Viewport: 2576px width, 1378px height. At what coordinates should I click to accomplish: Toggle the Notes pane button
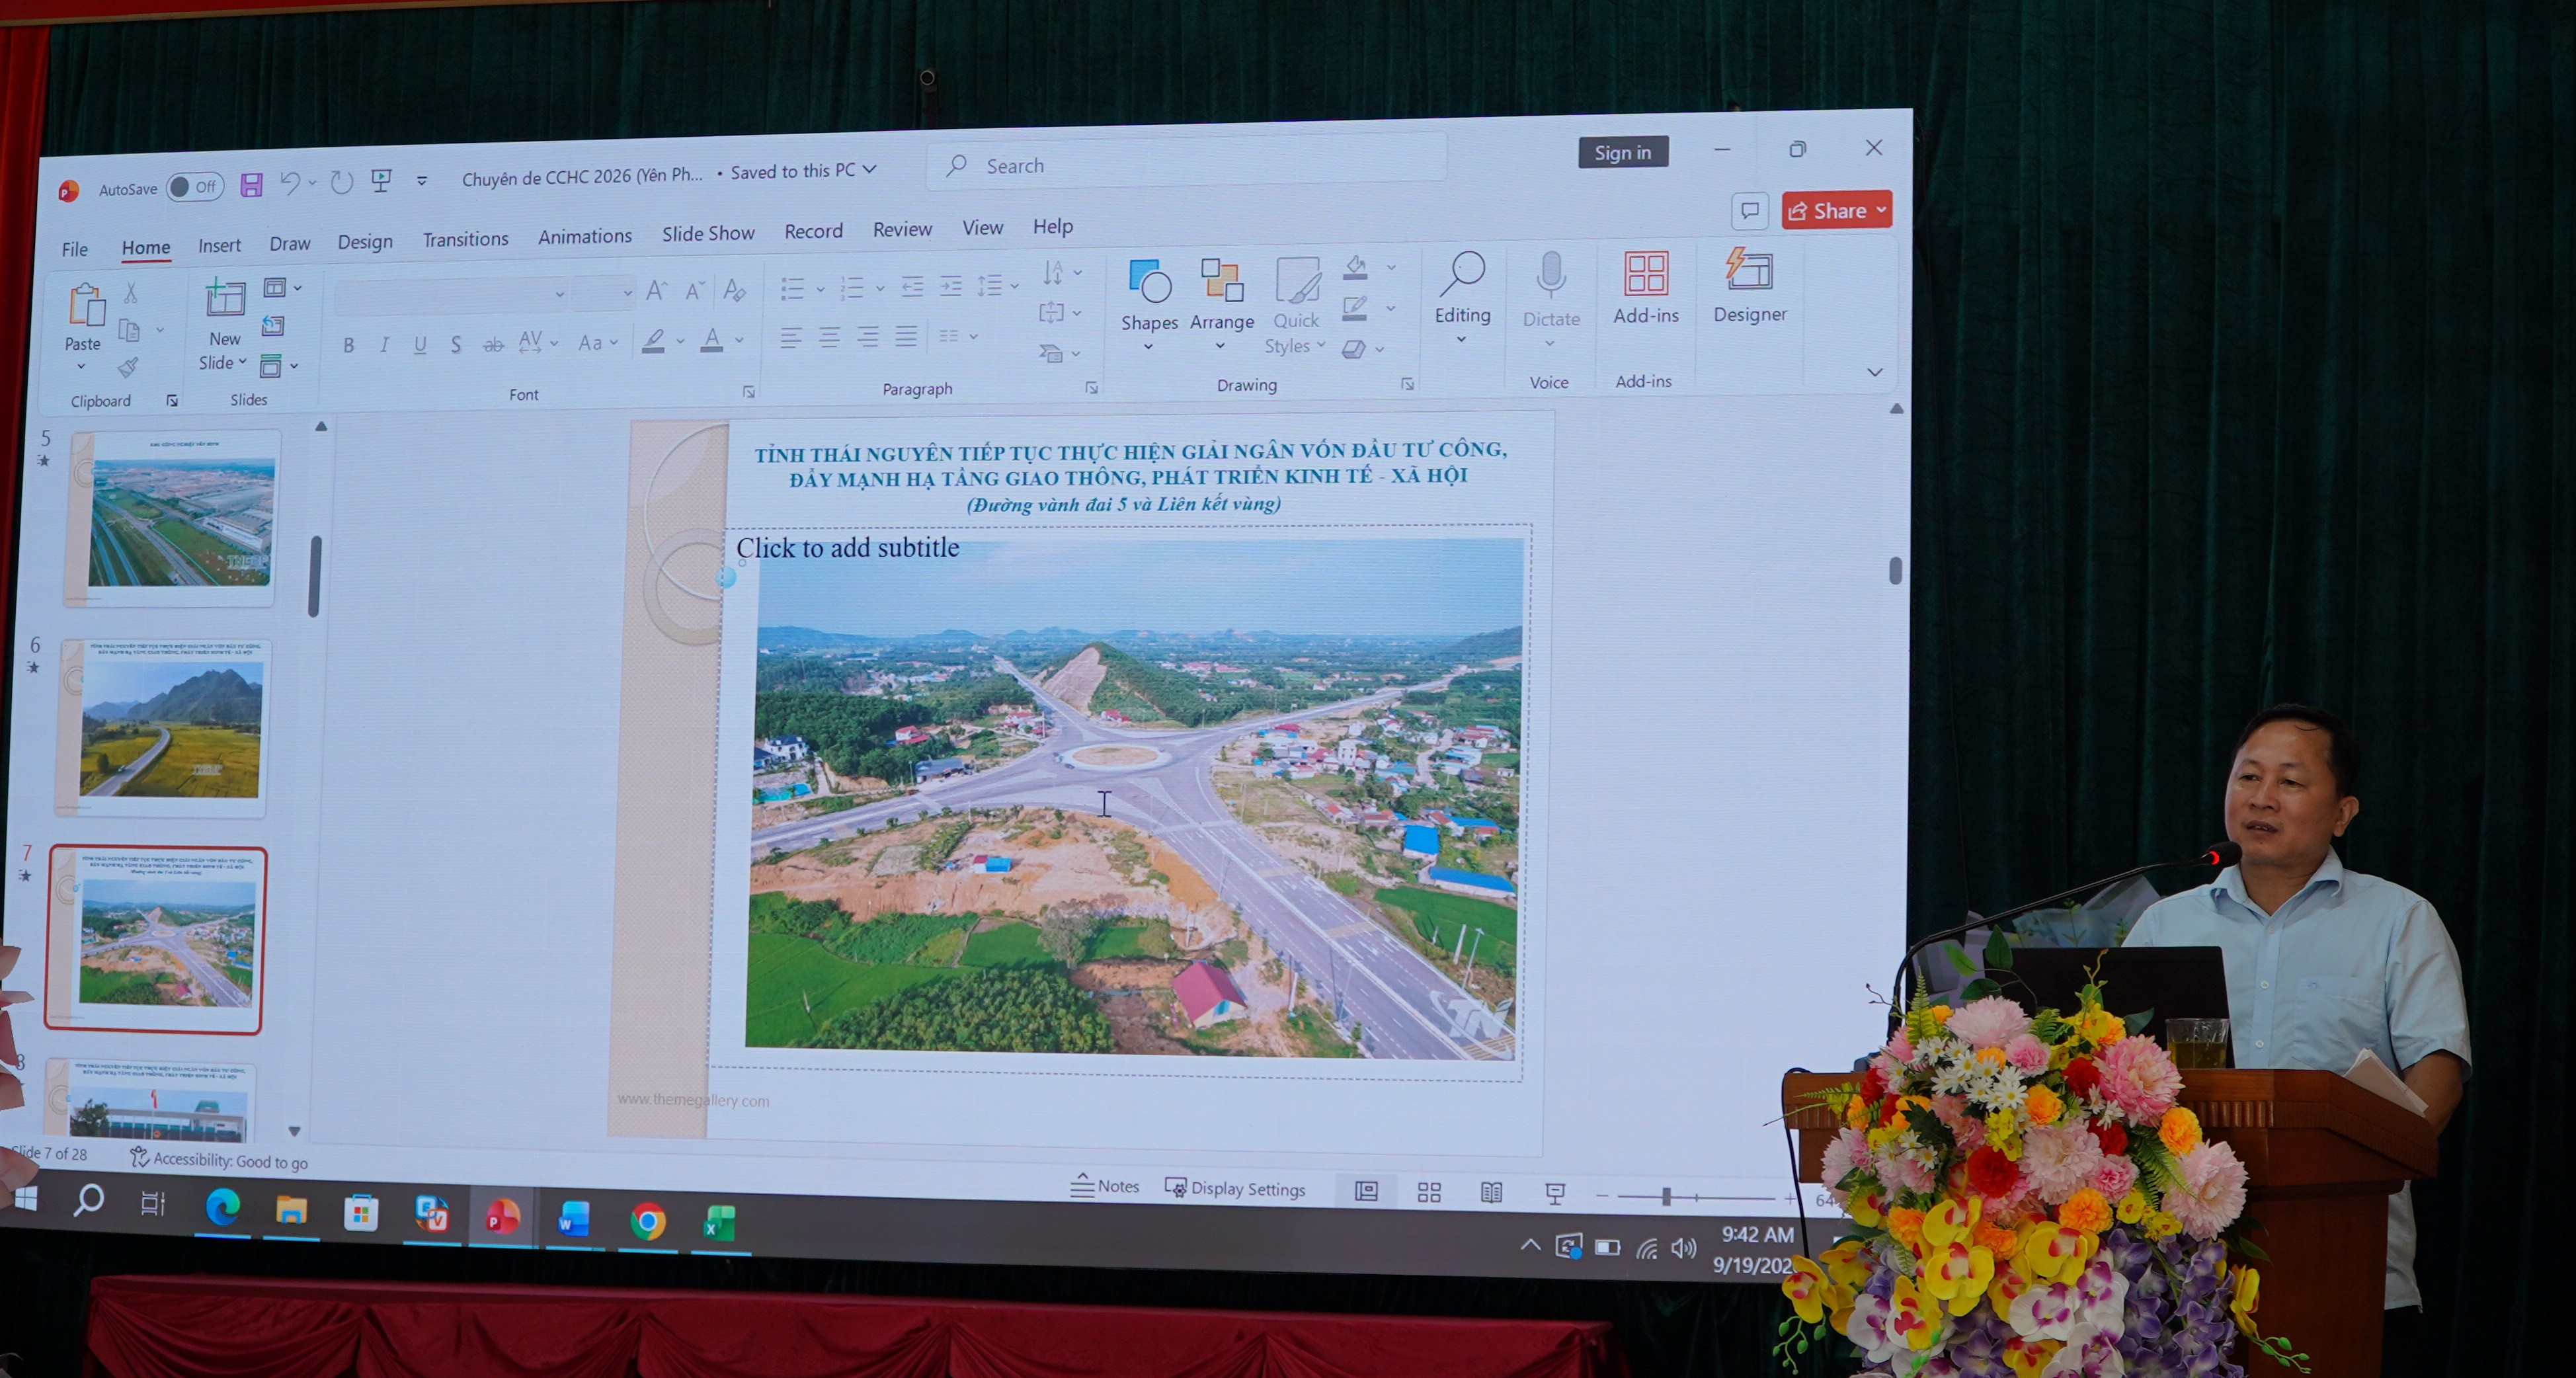[1105, 1186]
